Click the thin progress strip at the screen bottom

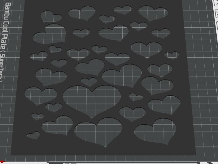(x=109, y=163)
